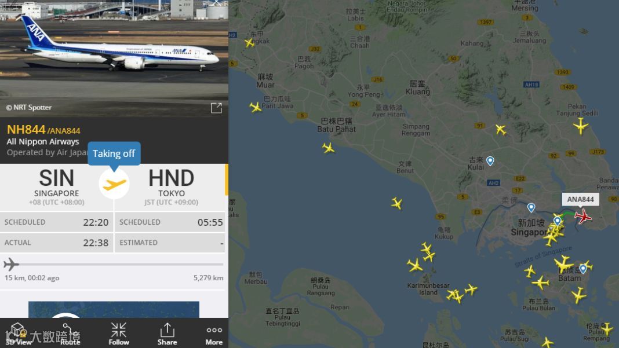The image size is (619, 348).
Task: Select the HND Tokyo destination airport
Action: click(171, 186)
